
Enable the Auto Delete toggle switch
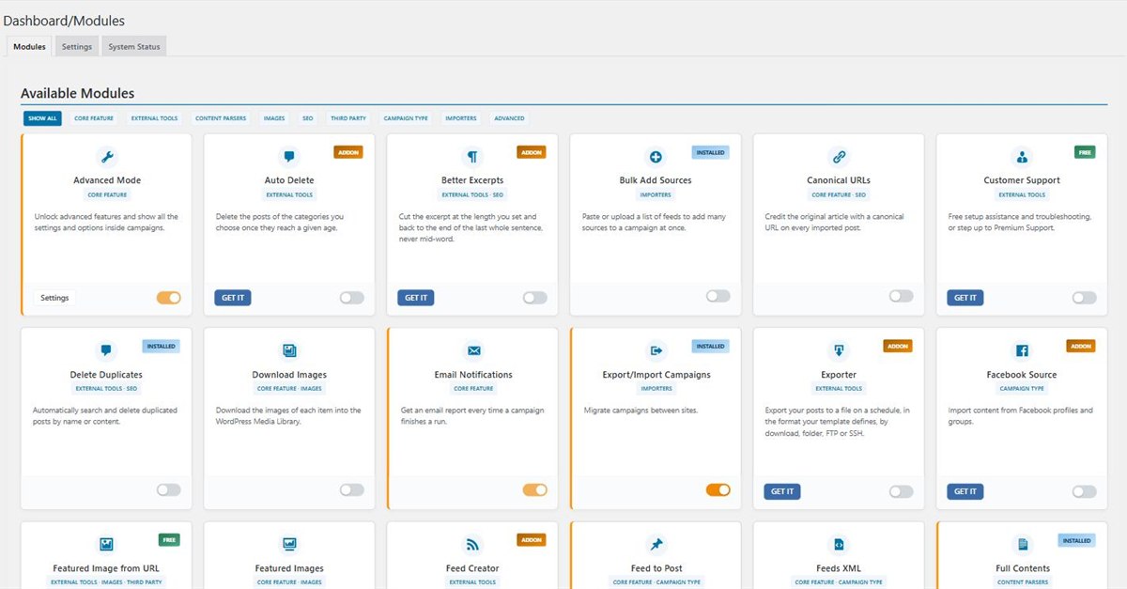point(351,298)
